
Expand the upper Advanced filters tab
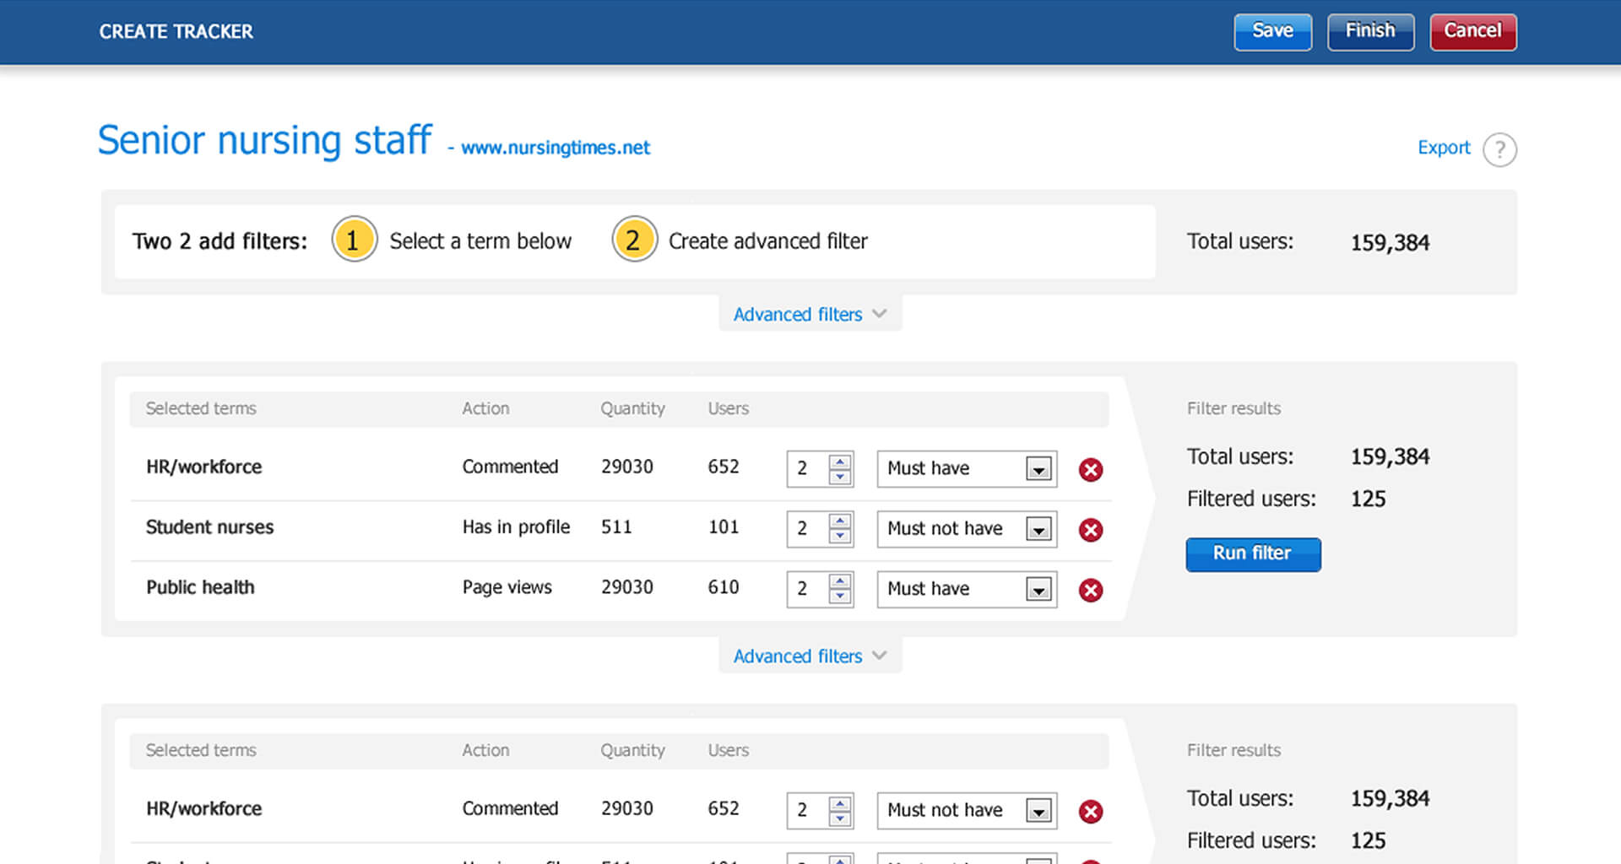[809, 314]
